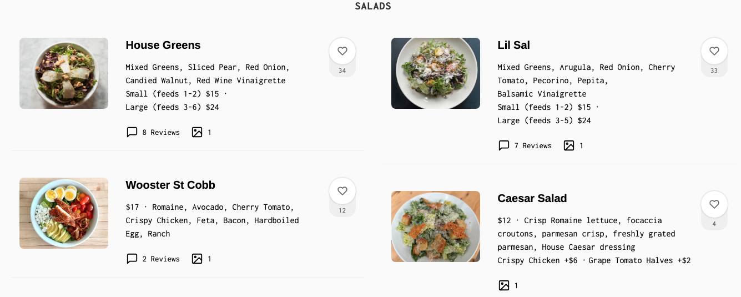Open the Caesar Salad item title
The image size is (741, 297).
coord(532,198)
